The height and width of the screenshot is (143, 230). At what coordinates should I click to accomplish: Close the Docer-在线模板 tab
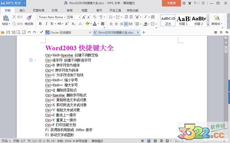(x=90, y=33)
